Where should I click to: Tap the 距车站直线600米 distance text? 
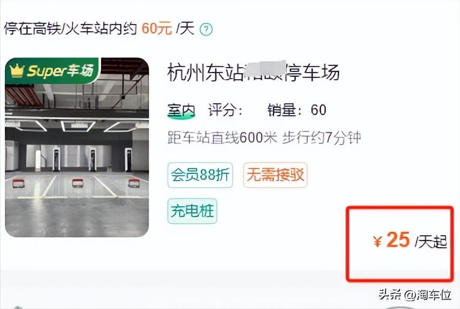(x=222, y=138)
